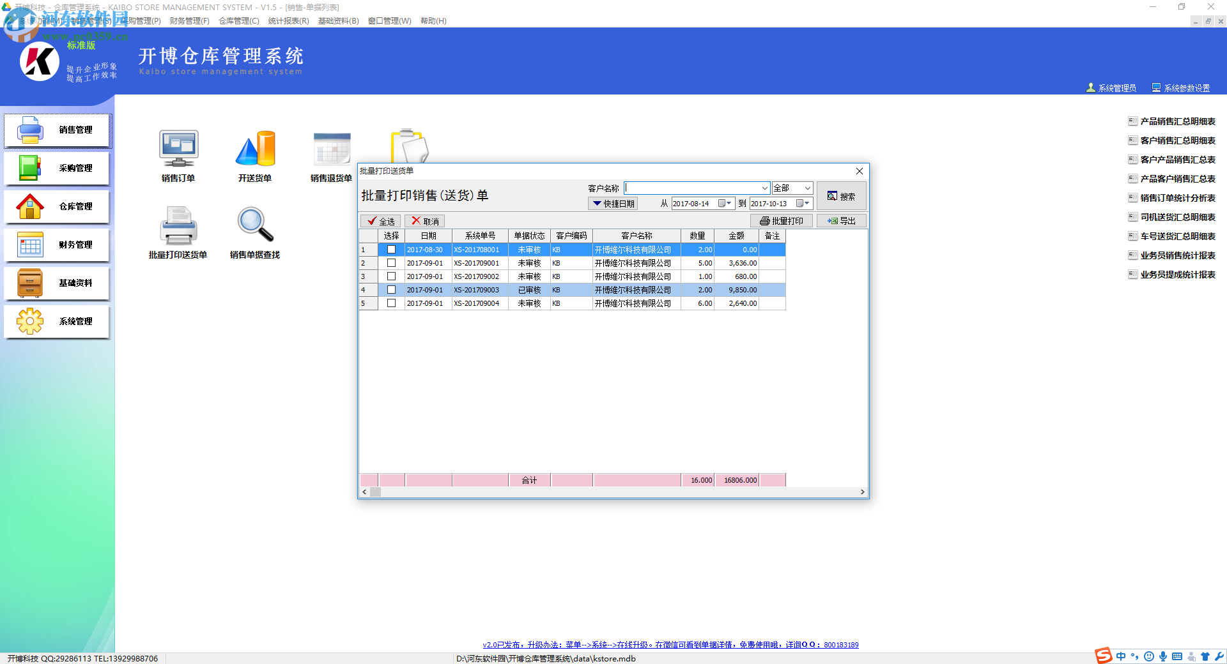Click the horizontal scrollbar thumb in the dialog
The height and width of the screenshot is (664, 1227).
376,492
